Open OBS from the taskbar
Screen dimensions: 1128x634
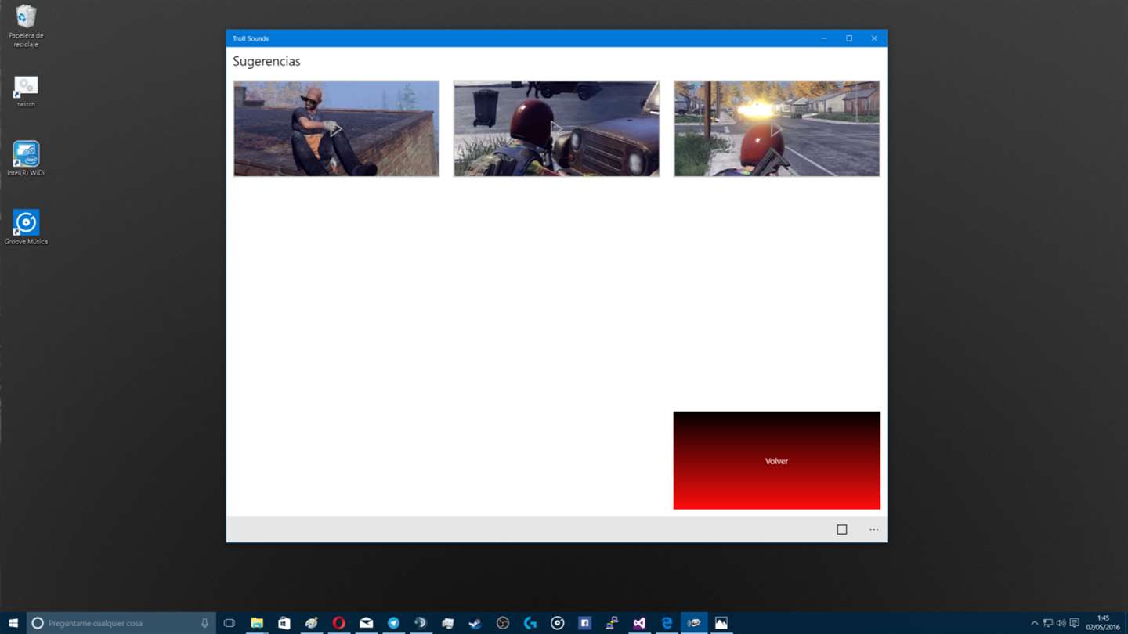[x=503, y=623]
